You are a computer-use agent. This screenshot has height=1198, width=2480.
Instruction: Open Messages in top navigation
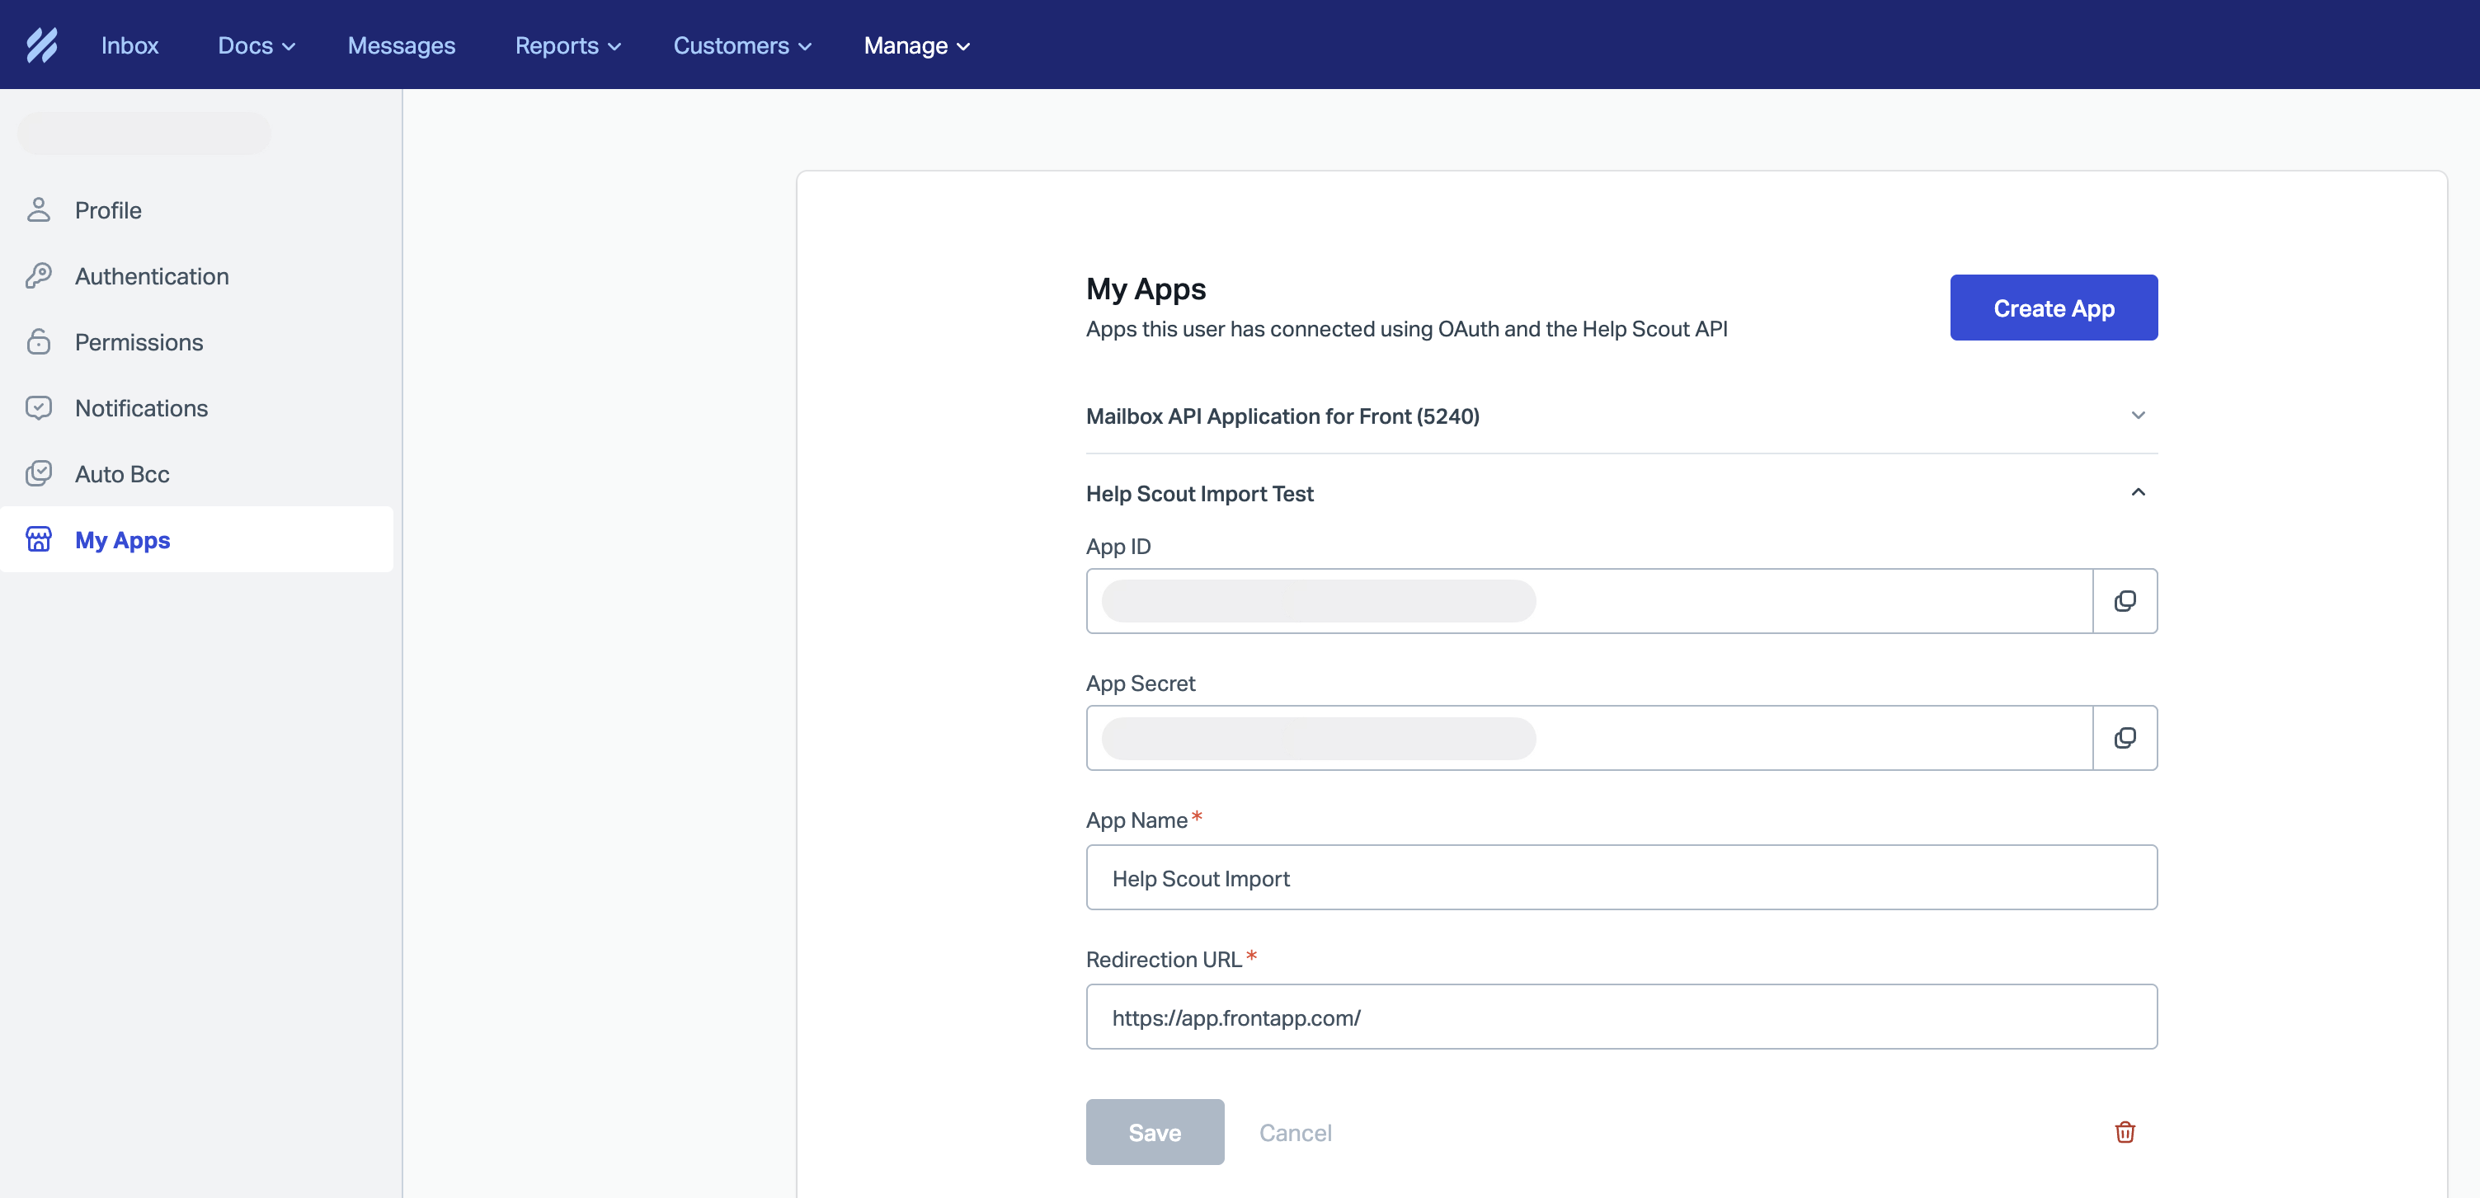401,45
